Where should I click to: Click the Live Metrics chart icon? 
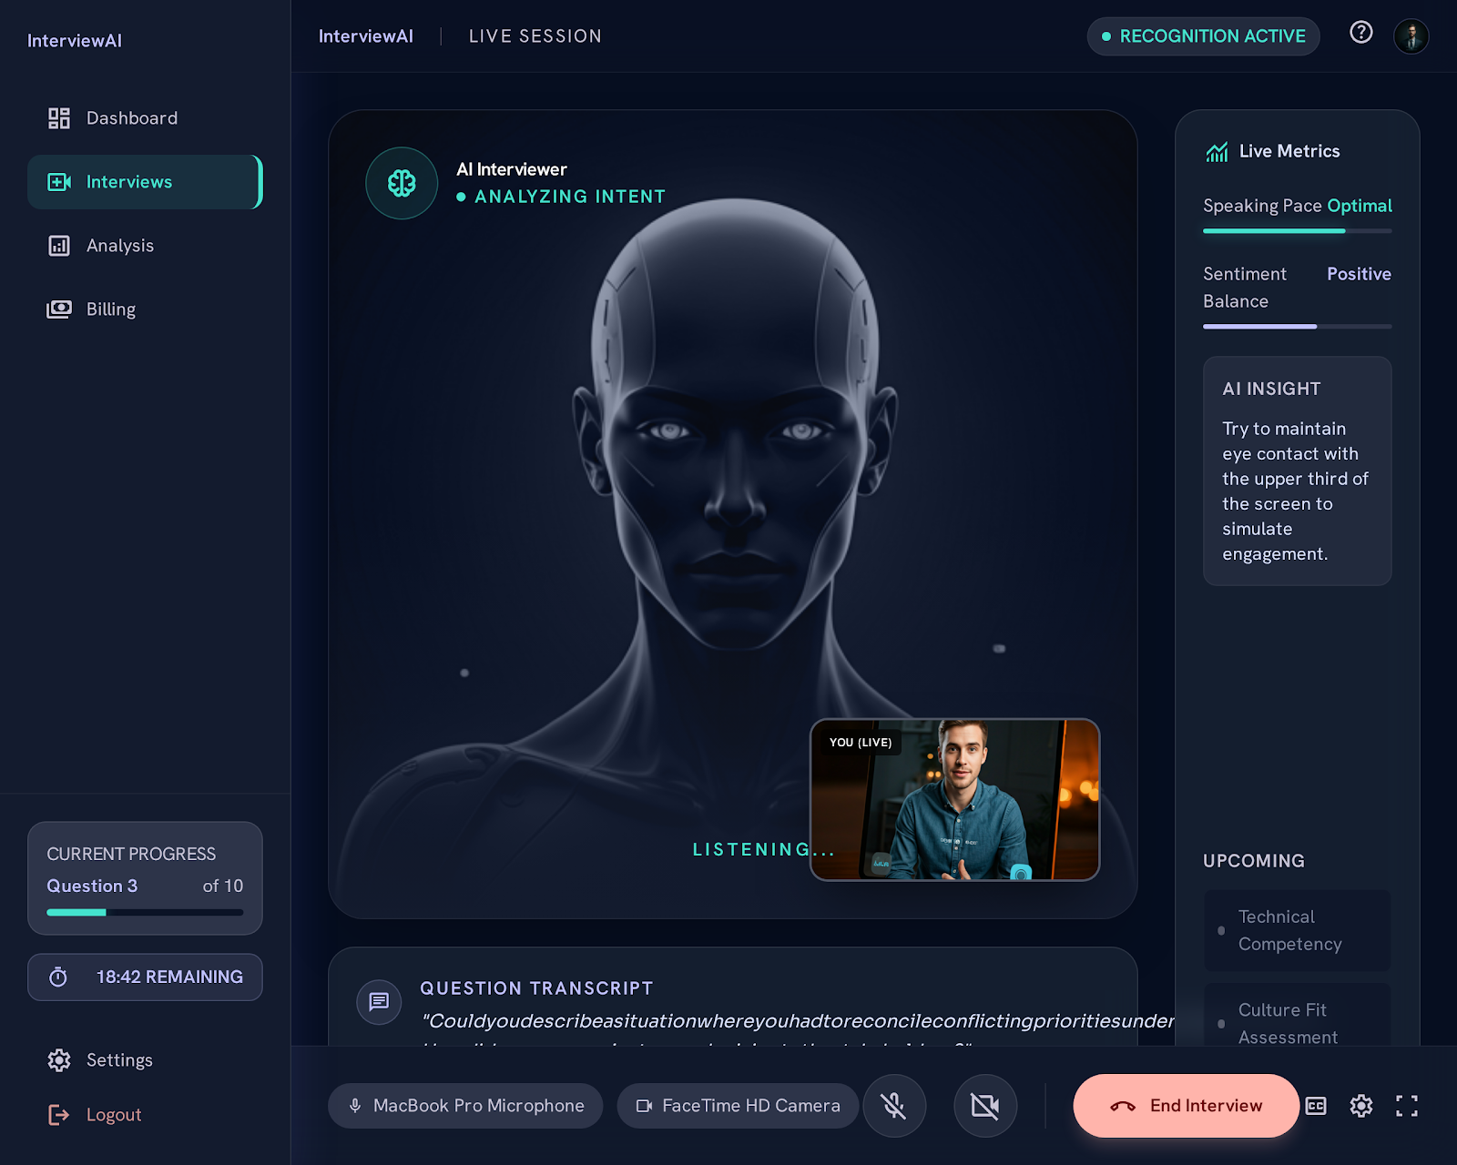(x=1217, y=152)
